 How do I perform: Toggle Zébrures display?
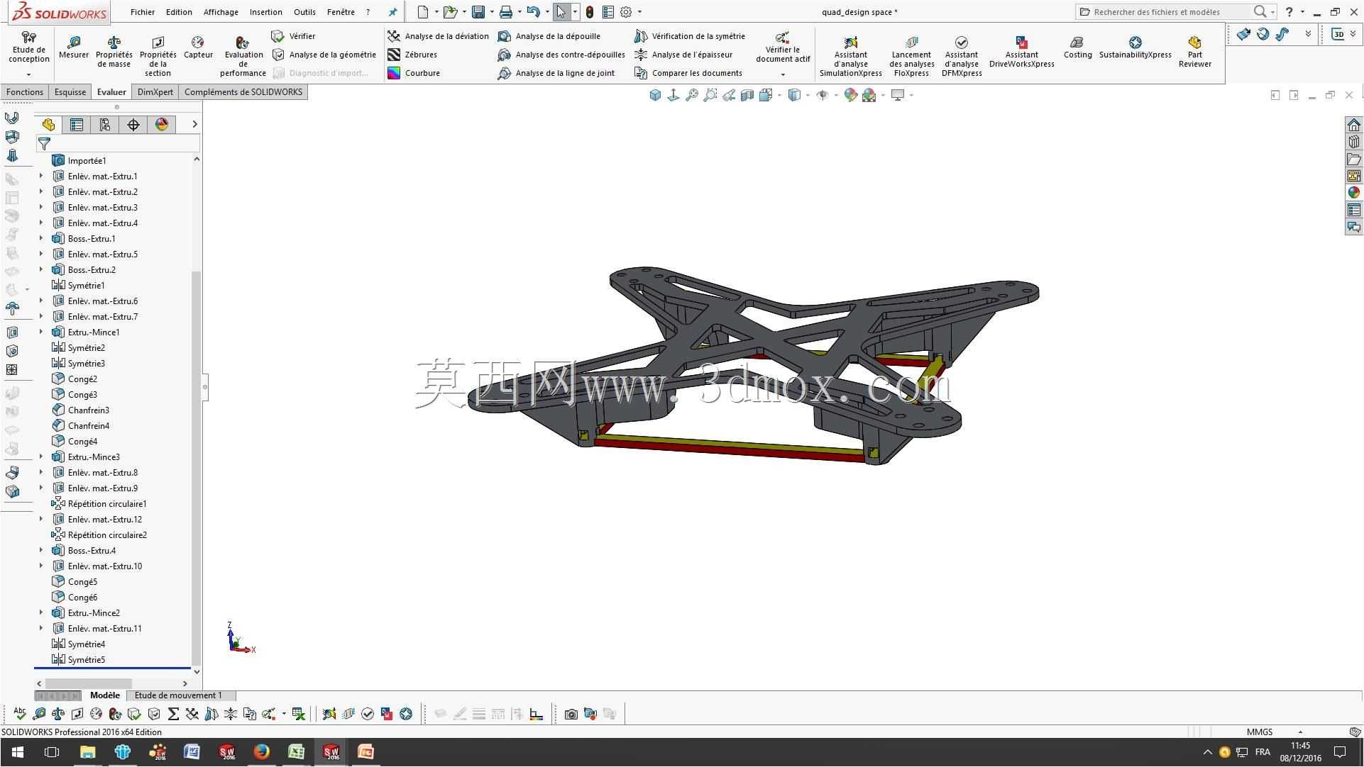pos(412,55)
